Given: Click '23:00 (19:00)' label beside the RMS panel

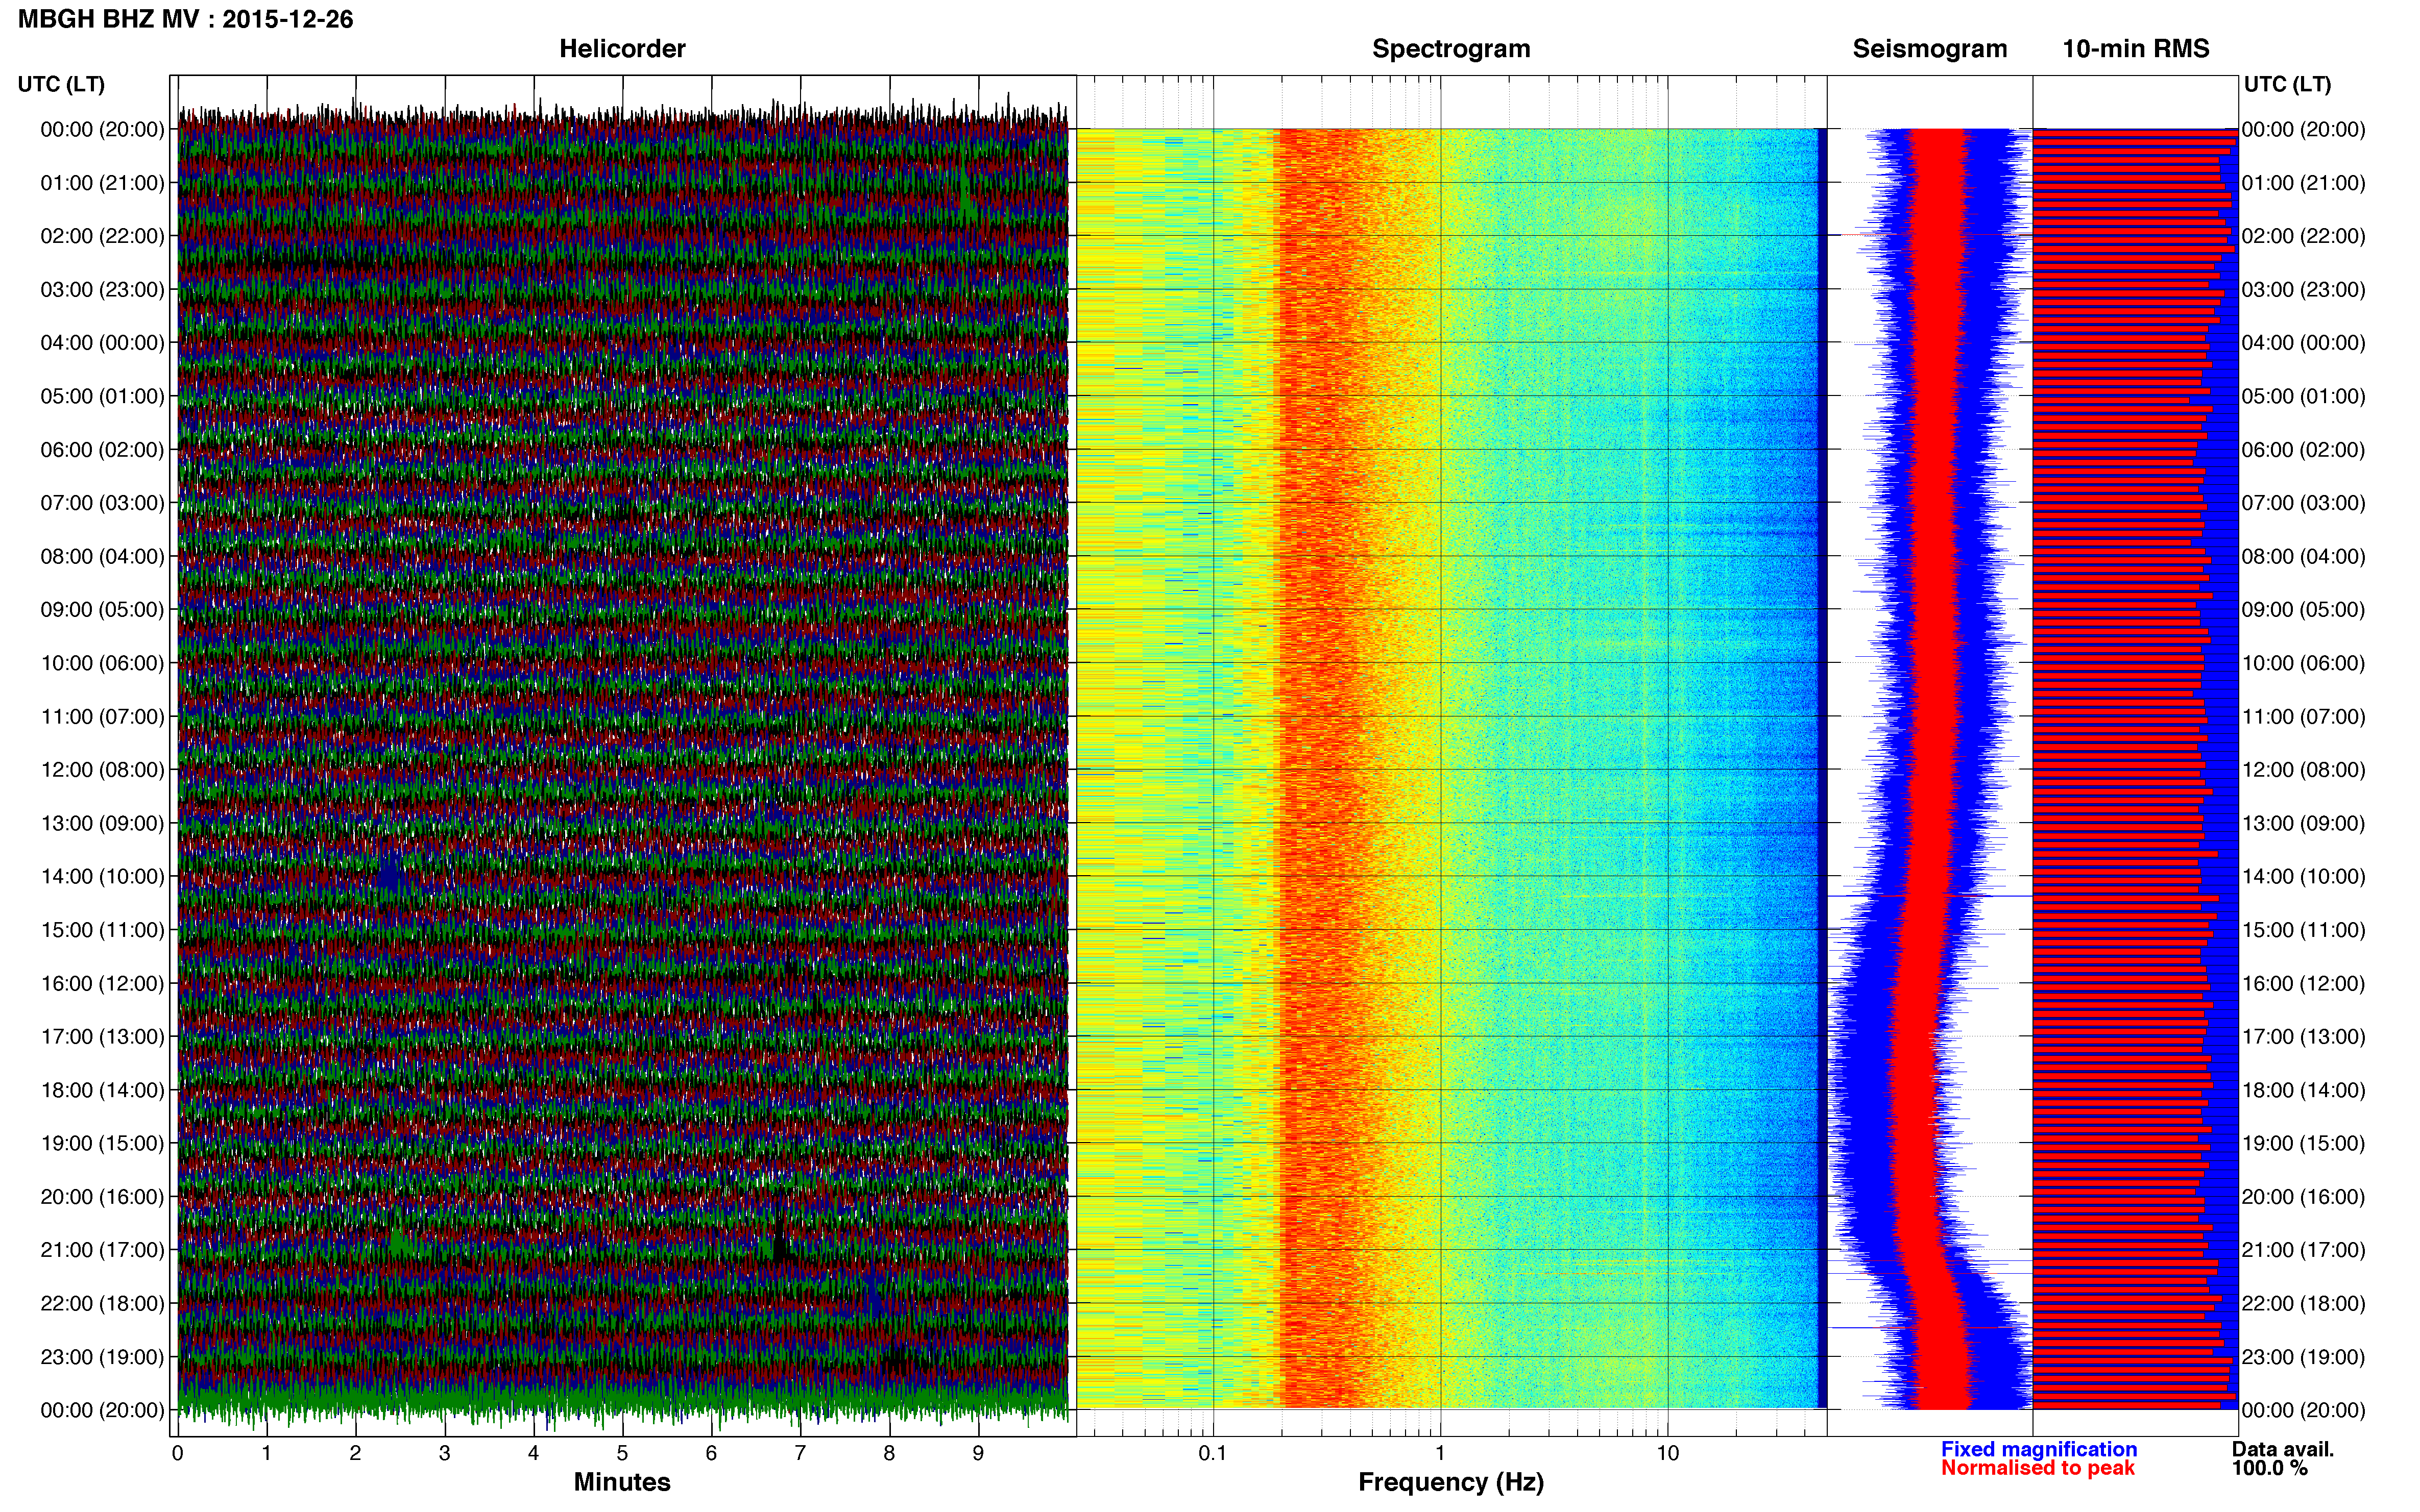Looking at the screenshot, I should (2303, 1357).
